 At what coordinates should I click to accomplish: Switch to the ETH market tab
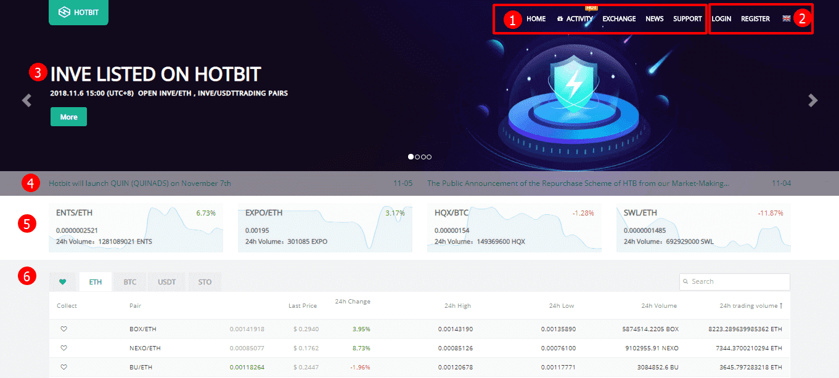96,282
